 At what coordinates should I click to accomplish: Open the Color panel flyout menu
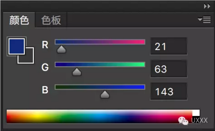(x=204, y=20)
